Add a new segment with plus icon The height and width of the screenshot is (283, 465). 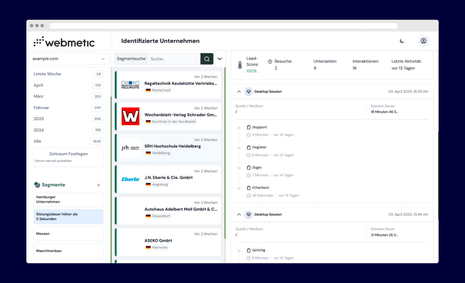pyautogui.click(x=99, y=185)
